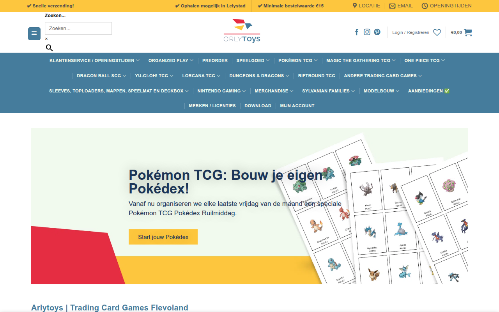Expand Magic the Gathering TCG menu
Screen dimensions: 499x312
(361, 60)
